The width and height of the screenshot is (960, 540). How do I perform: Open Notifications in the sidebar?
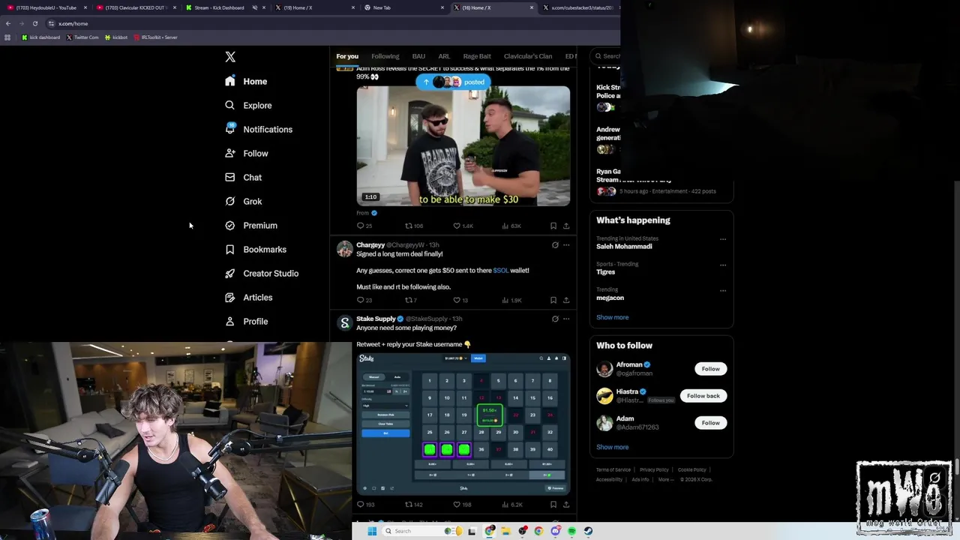point(259,129)
